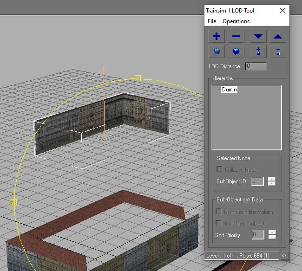The width and height of the screenshot is (302, 271).
Task: Click the SubObject ID field
Action: point(257,181)
